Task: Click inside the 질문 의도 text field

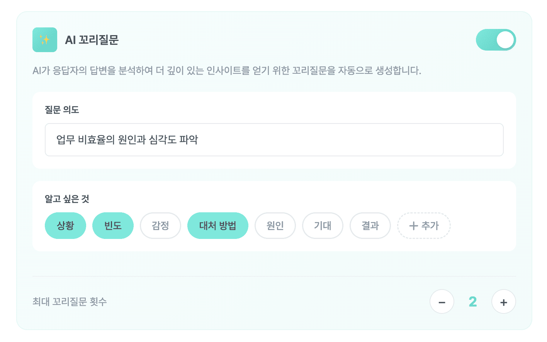Action: [x=274, y=140]
